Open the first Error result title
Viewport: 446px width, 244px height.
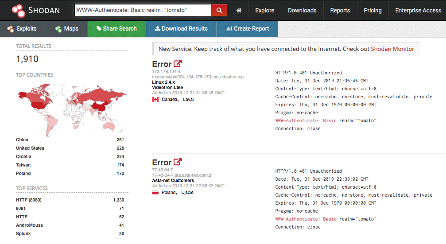(162, 64)
